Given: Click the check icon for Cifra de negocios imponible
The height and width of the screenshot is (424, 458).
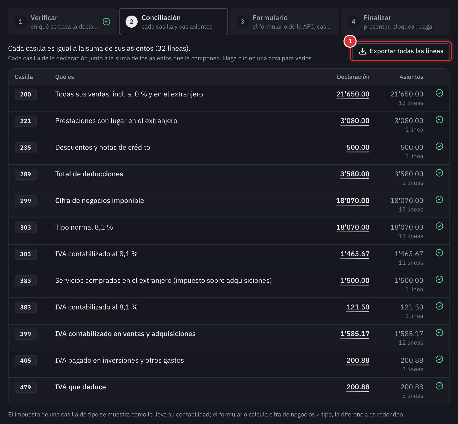Looking at the screenshot, I should click(x=439, y=200).
